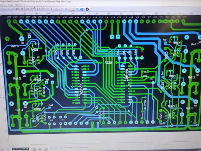The image size is (201, 151).
Task: Select the R100 label beside Rel 1
Action: (176, 43)
